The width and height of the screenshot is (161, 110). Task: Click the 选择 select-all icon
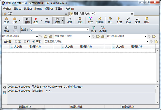tap(128, 20)
